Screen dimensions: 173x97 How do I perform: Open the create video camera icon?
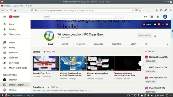(145, 17)
